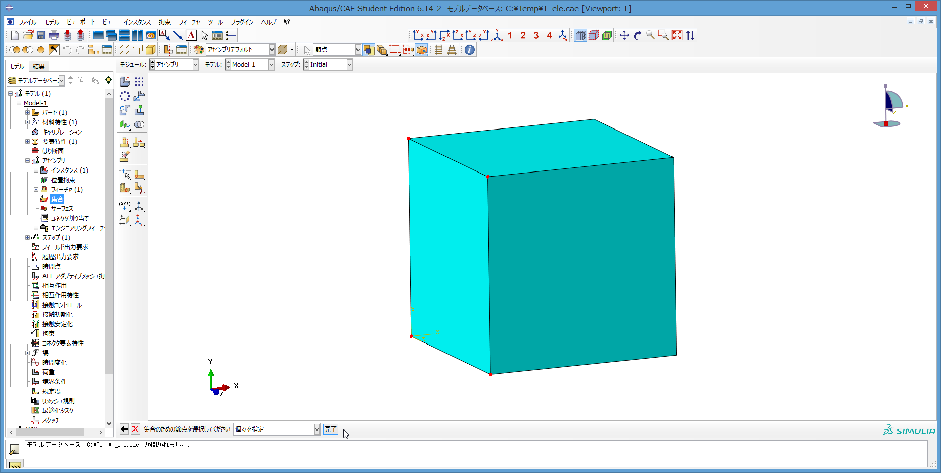Select the Create Datum Point (XYZ) tool
Viewport: 941px width, 473px height.
tap(125, 206)
